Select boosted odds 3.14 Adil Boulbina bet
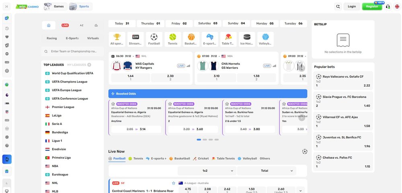This screenshot has height=193, width=402. tap(136, 129)
